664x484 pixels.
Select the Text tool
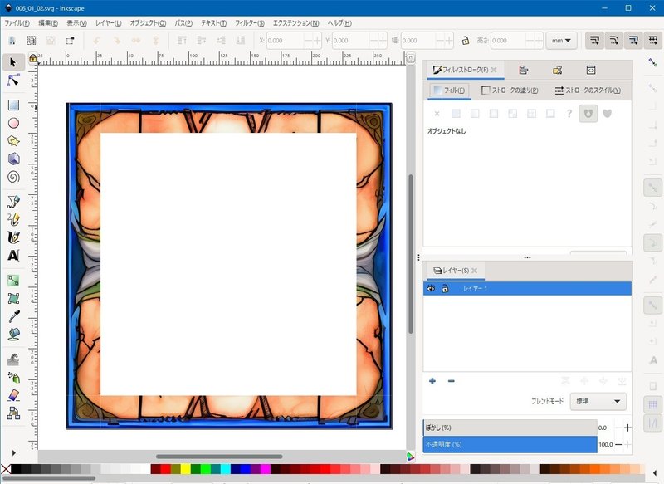point(13,256)
